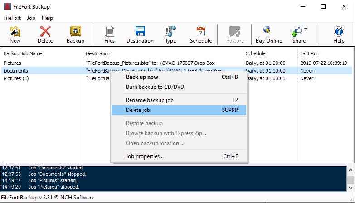Click Pictures row schedule Daily, at 01:00:00
355x203 pixels.
click(x=266, y=63)
